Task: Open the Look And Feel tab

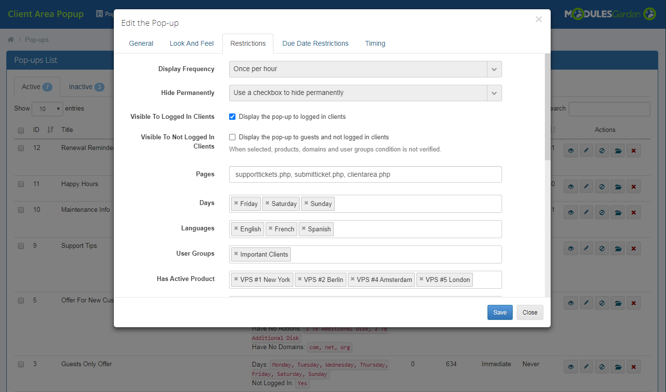Action: click(x=192, y=43)
